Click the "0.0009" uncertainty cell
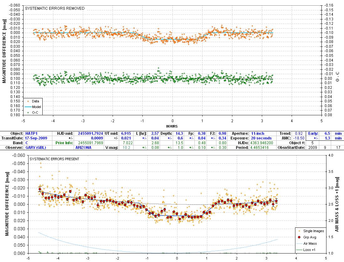This screenshot has height=262, width=344. (x=97, y=138)
